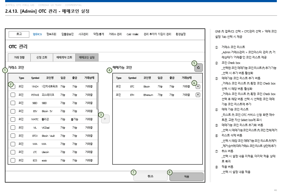The height and width of the screenshot is (195, 282).
Task: Click 코인명 header in tradable coin table
Action: (147, 78)
